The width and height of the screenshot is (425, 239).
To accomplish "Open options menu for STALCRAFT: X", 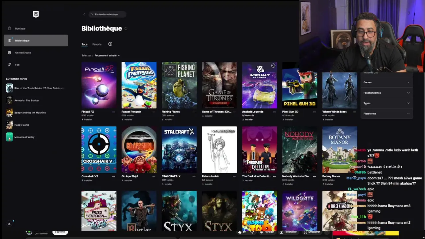I will pyautogui.click(x=194, y=177).
